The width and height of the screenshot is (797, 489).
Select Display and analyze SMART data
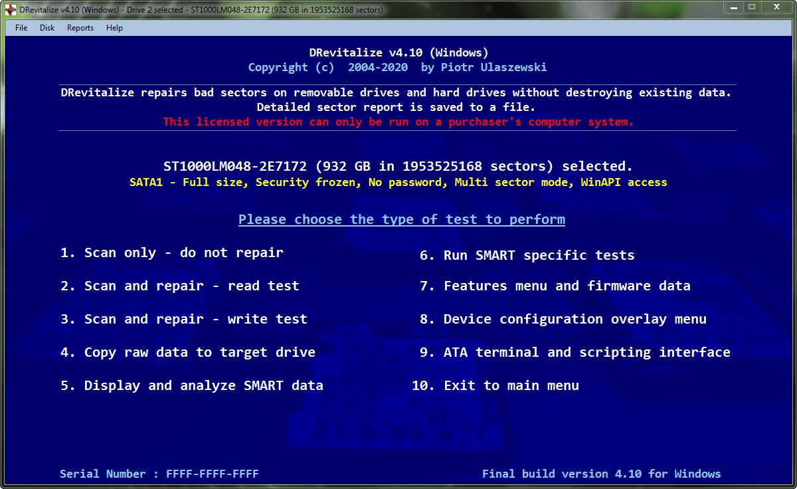192,386
